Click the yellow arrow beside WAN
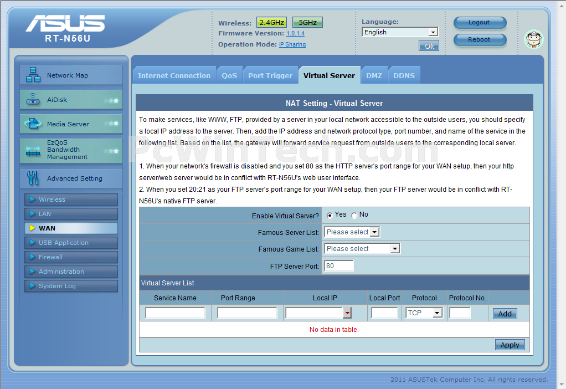The image size is (566, 389). pyautogui.click(x=32, y=228)
